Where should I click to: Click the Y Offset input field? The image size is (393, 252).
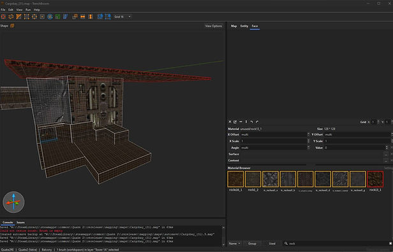pyautogui.click(x=357, y=134)
